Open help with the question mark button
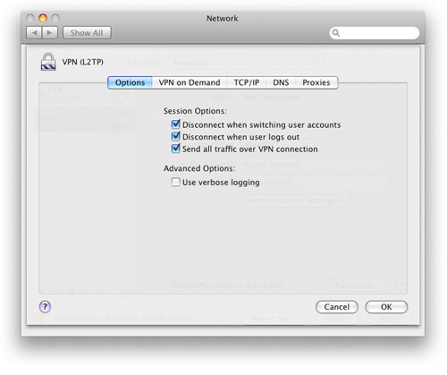 [x=45, y=306]
